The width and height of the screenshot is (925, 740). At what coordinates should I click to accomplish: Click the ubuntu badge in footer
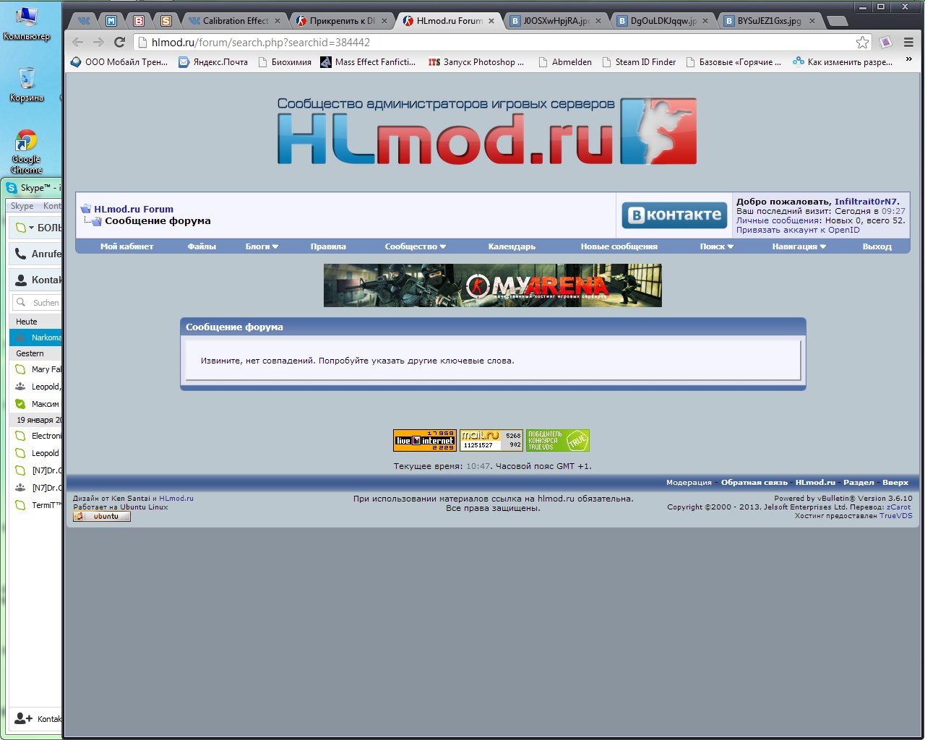click(102, 517)
